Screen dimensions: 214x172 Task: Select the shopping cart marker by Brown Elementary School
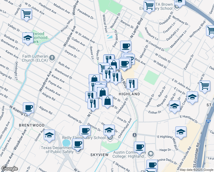(x=149, y=6)
